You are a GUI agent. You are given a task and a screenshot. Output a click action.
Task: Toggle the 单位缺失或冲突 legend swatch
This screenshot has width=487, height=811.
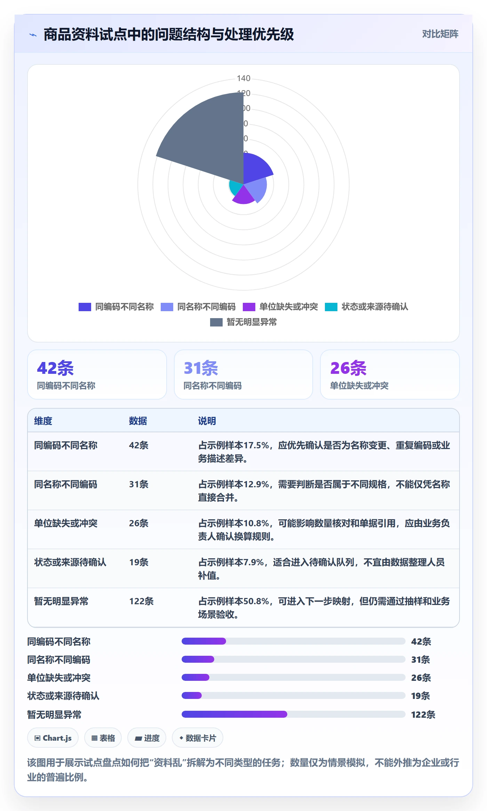point(249,307)
